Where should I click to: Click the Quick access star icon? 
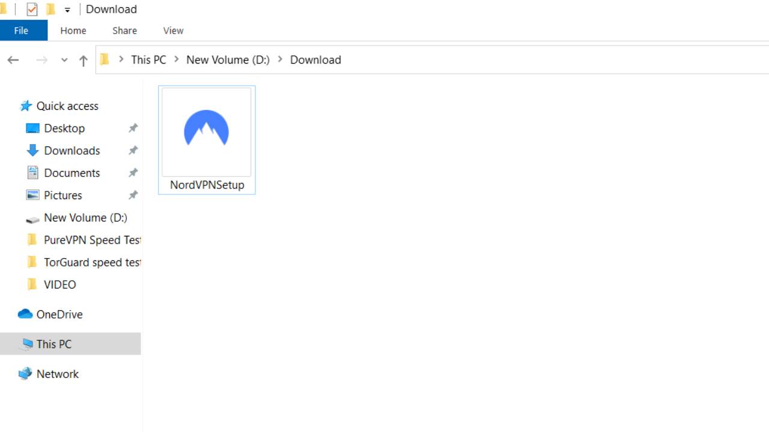click(26, 106)
